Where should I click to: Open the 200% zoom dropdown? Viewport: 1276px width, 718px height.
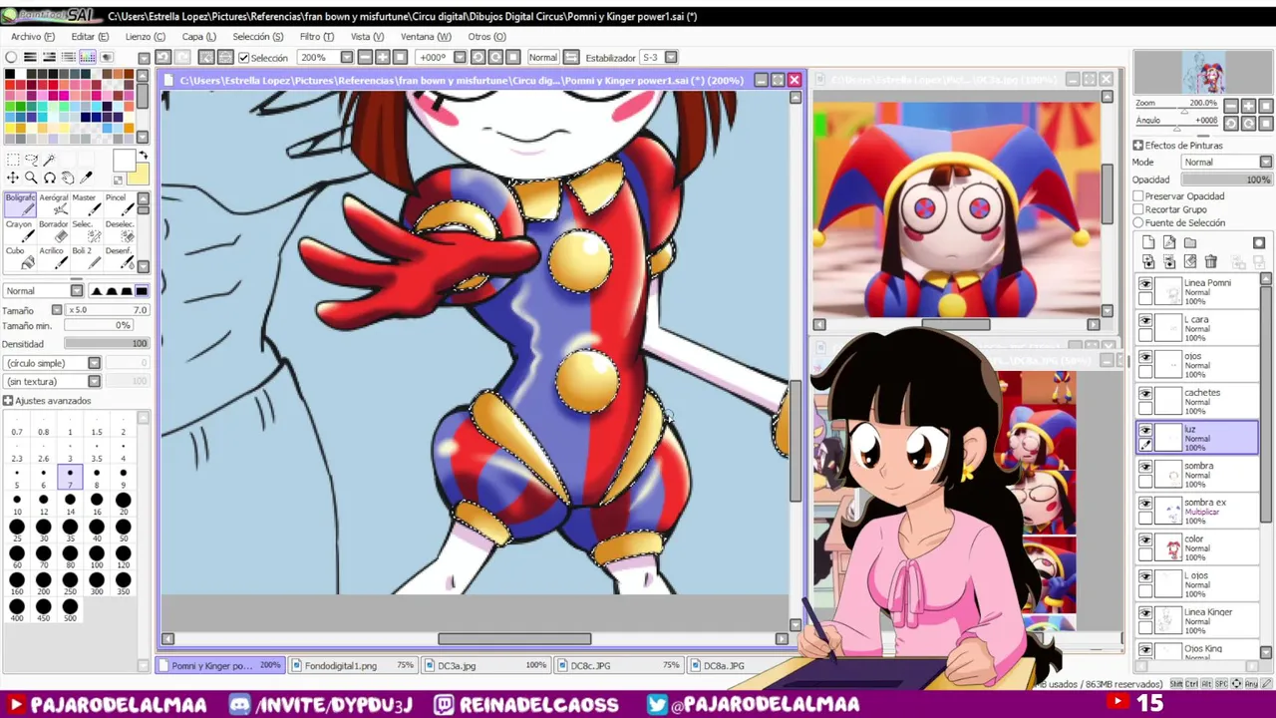[x=347, y=58]
